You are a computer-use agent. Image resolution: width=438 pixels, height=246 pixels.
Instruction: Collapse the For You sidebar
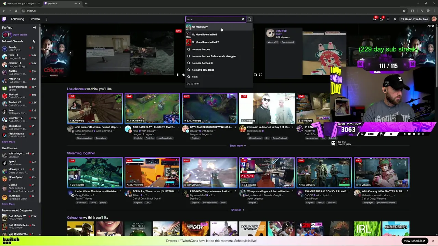(x=34, y=28)
